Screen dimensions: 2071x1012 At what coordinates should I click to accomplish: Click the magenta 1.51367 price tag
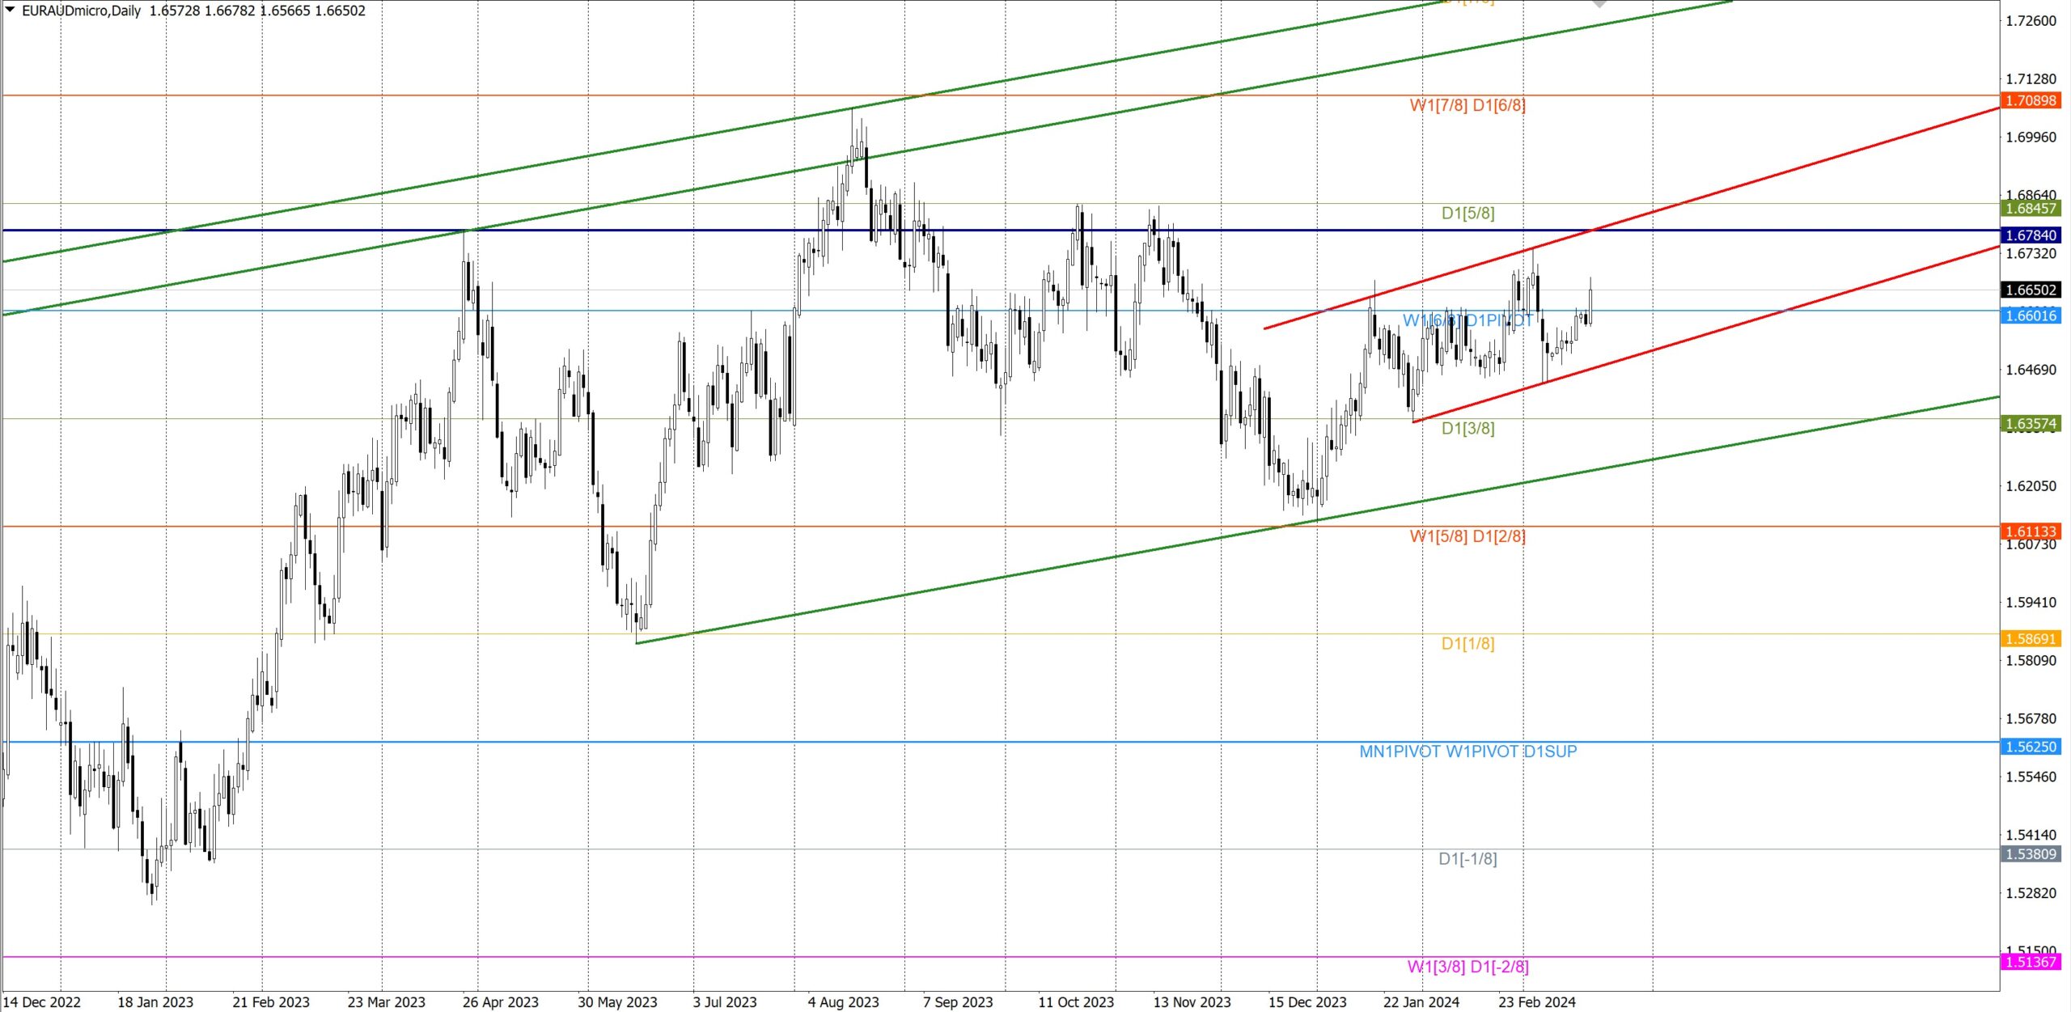tap(2030, 962)
